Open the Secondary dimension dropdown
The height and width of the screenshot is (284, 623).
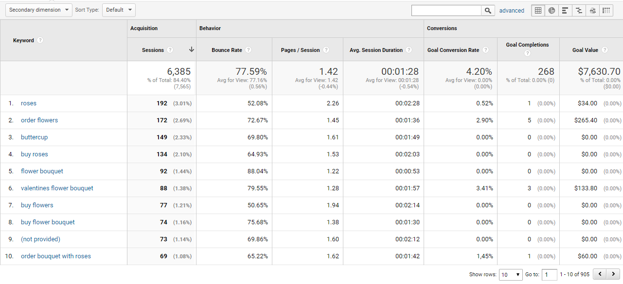[x=38, y=10]
